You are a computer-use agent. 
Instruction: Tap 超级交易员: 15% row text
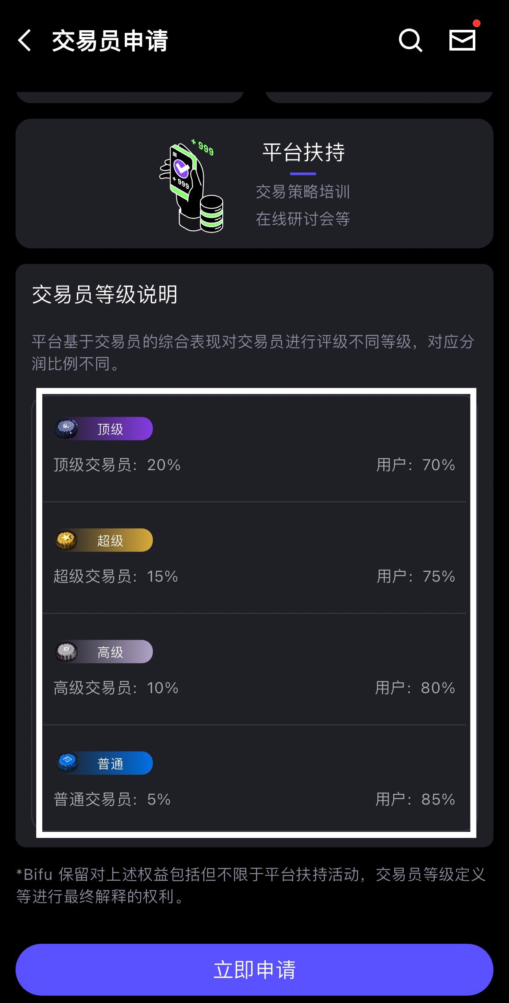116,576
